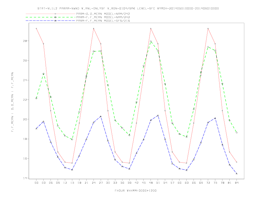Click y-axis tick value 16

click(25, 158)
